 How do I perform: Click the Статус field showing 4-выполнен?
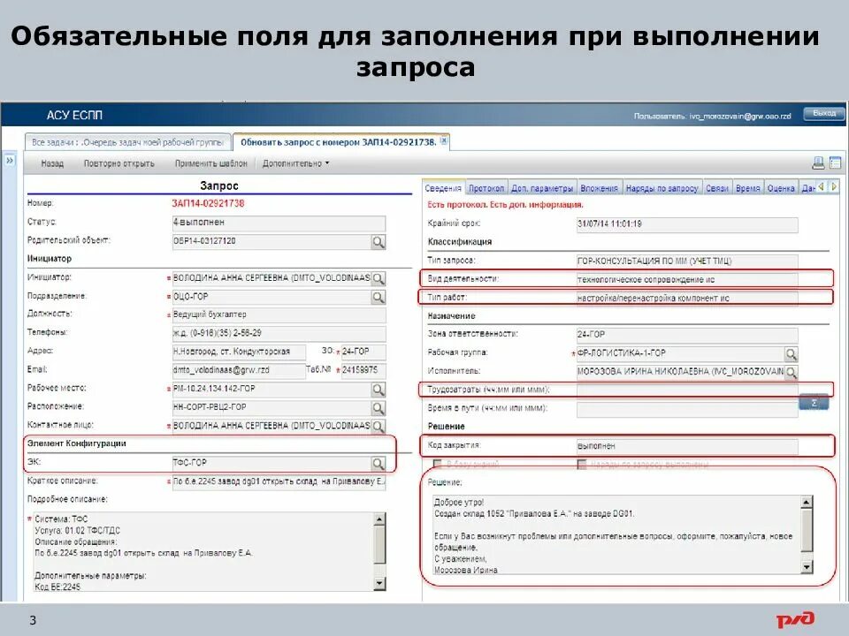(x=279, y=223)
